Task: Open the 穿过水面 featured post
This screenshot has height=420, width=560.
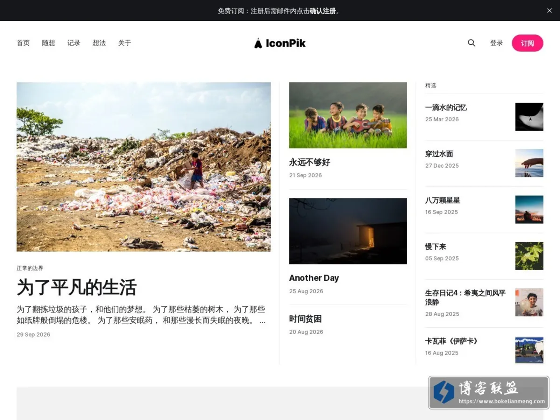Action: (x=439, y=154)
